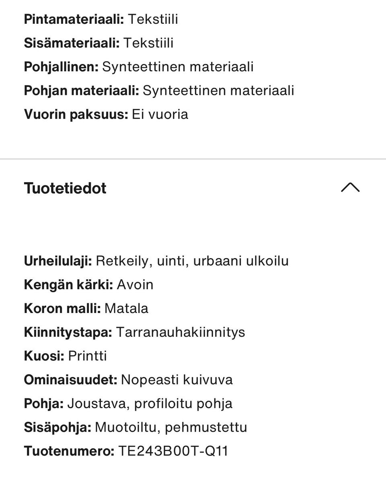Click the Kuosi specification
This screenshot has height=484, width=386.
pos(66,356)
